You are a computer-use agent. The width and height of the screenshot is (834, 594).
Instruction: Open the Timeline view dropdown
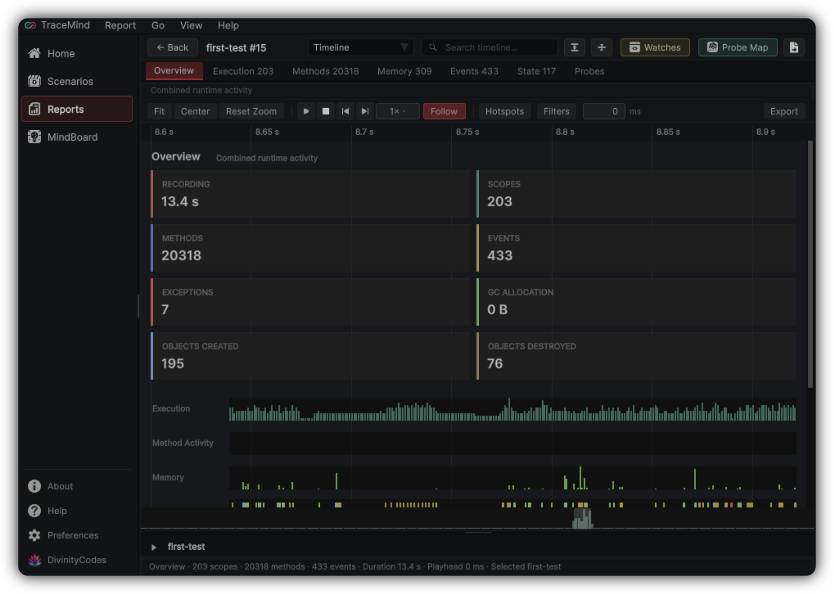tap(360, 47)
